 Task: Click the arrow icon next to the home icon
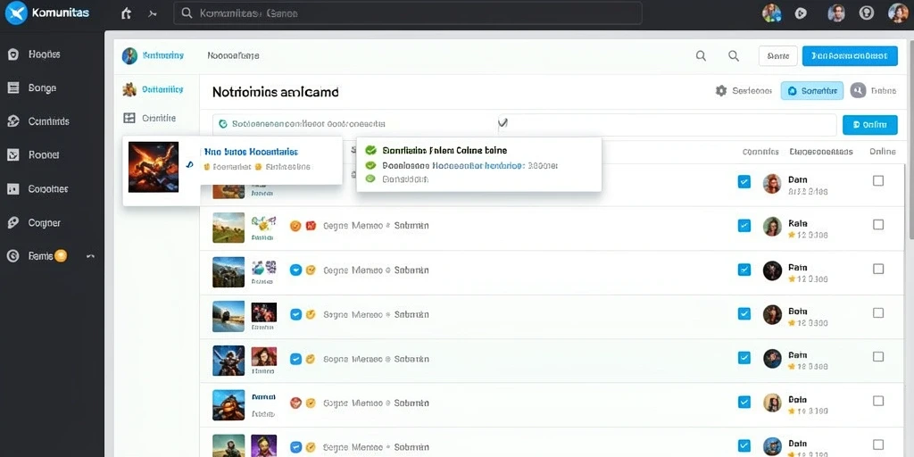coord(153,13)
